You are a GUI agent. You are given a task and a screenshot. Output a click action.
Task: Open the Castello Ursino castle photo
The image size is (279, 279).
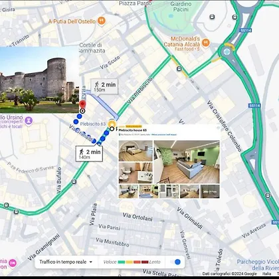click(39, 80)
